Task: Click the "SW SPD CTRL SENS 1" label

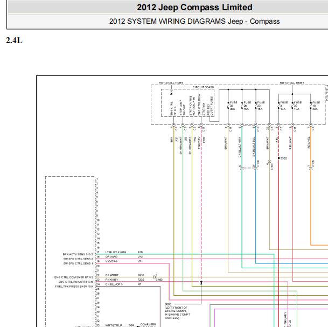Action: [78, 263]
